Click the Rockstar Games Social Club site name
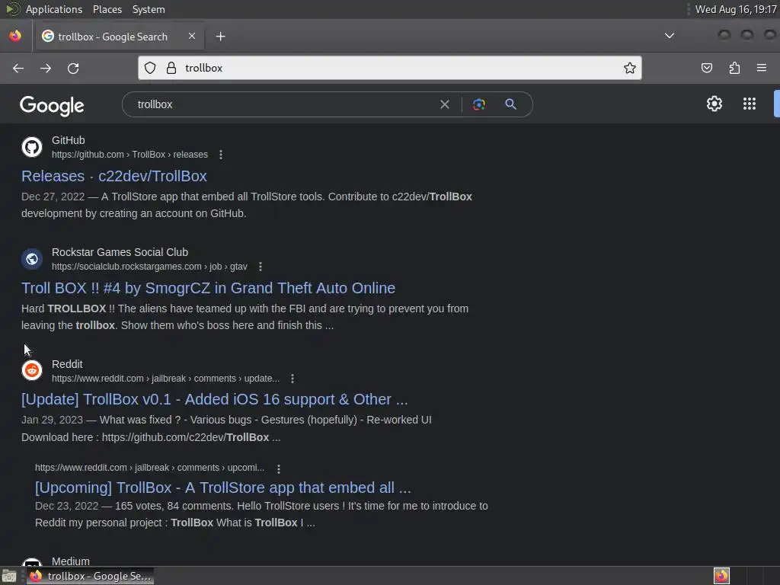The height and width of the screenshot is (585, 780). 120,252
